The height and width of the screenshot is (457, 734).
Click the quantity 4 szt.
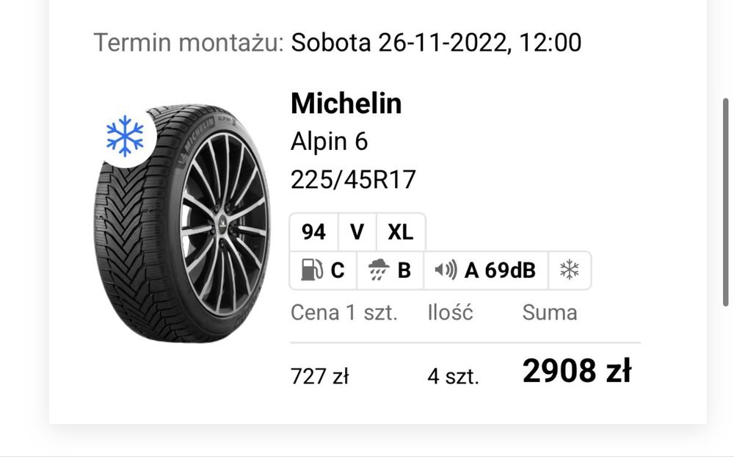(453, 377)
